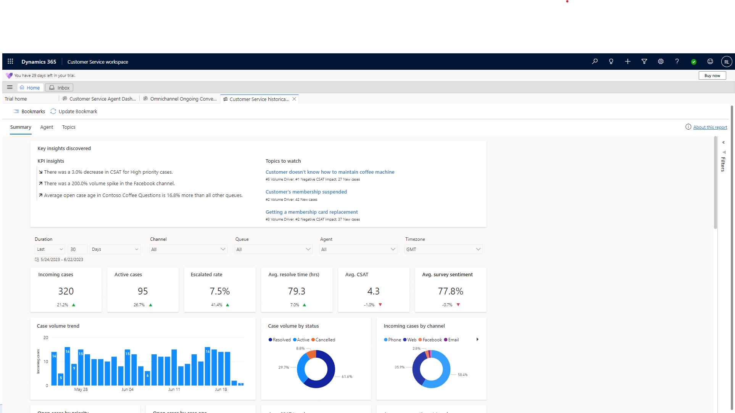Click the help question mark icon

tap(677, 61)
